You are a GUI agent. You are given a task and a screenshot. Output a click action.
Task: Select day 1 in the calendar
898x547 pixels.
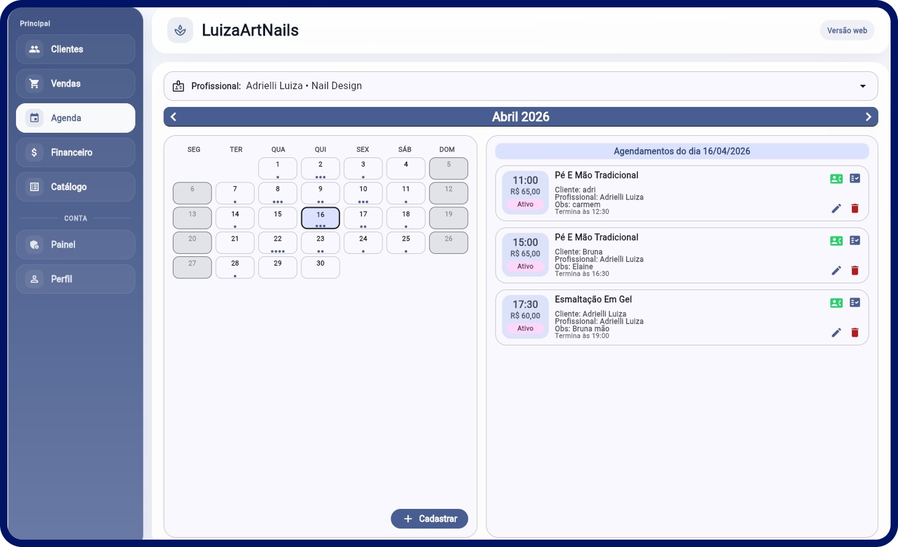click(x=278, y=168)
